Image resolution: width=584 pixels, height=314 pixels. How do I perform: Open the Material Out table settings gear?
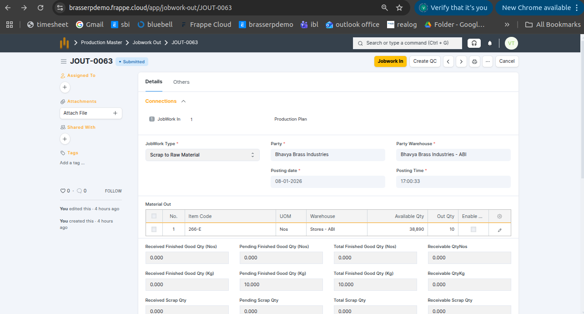(499, 217)
